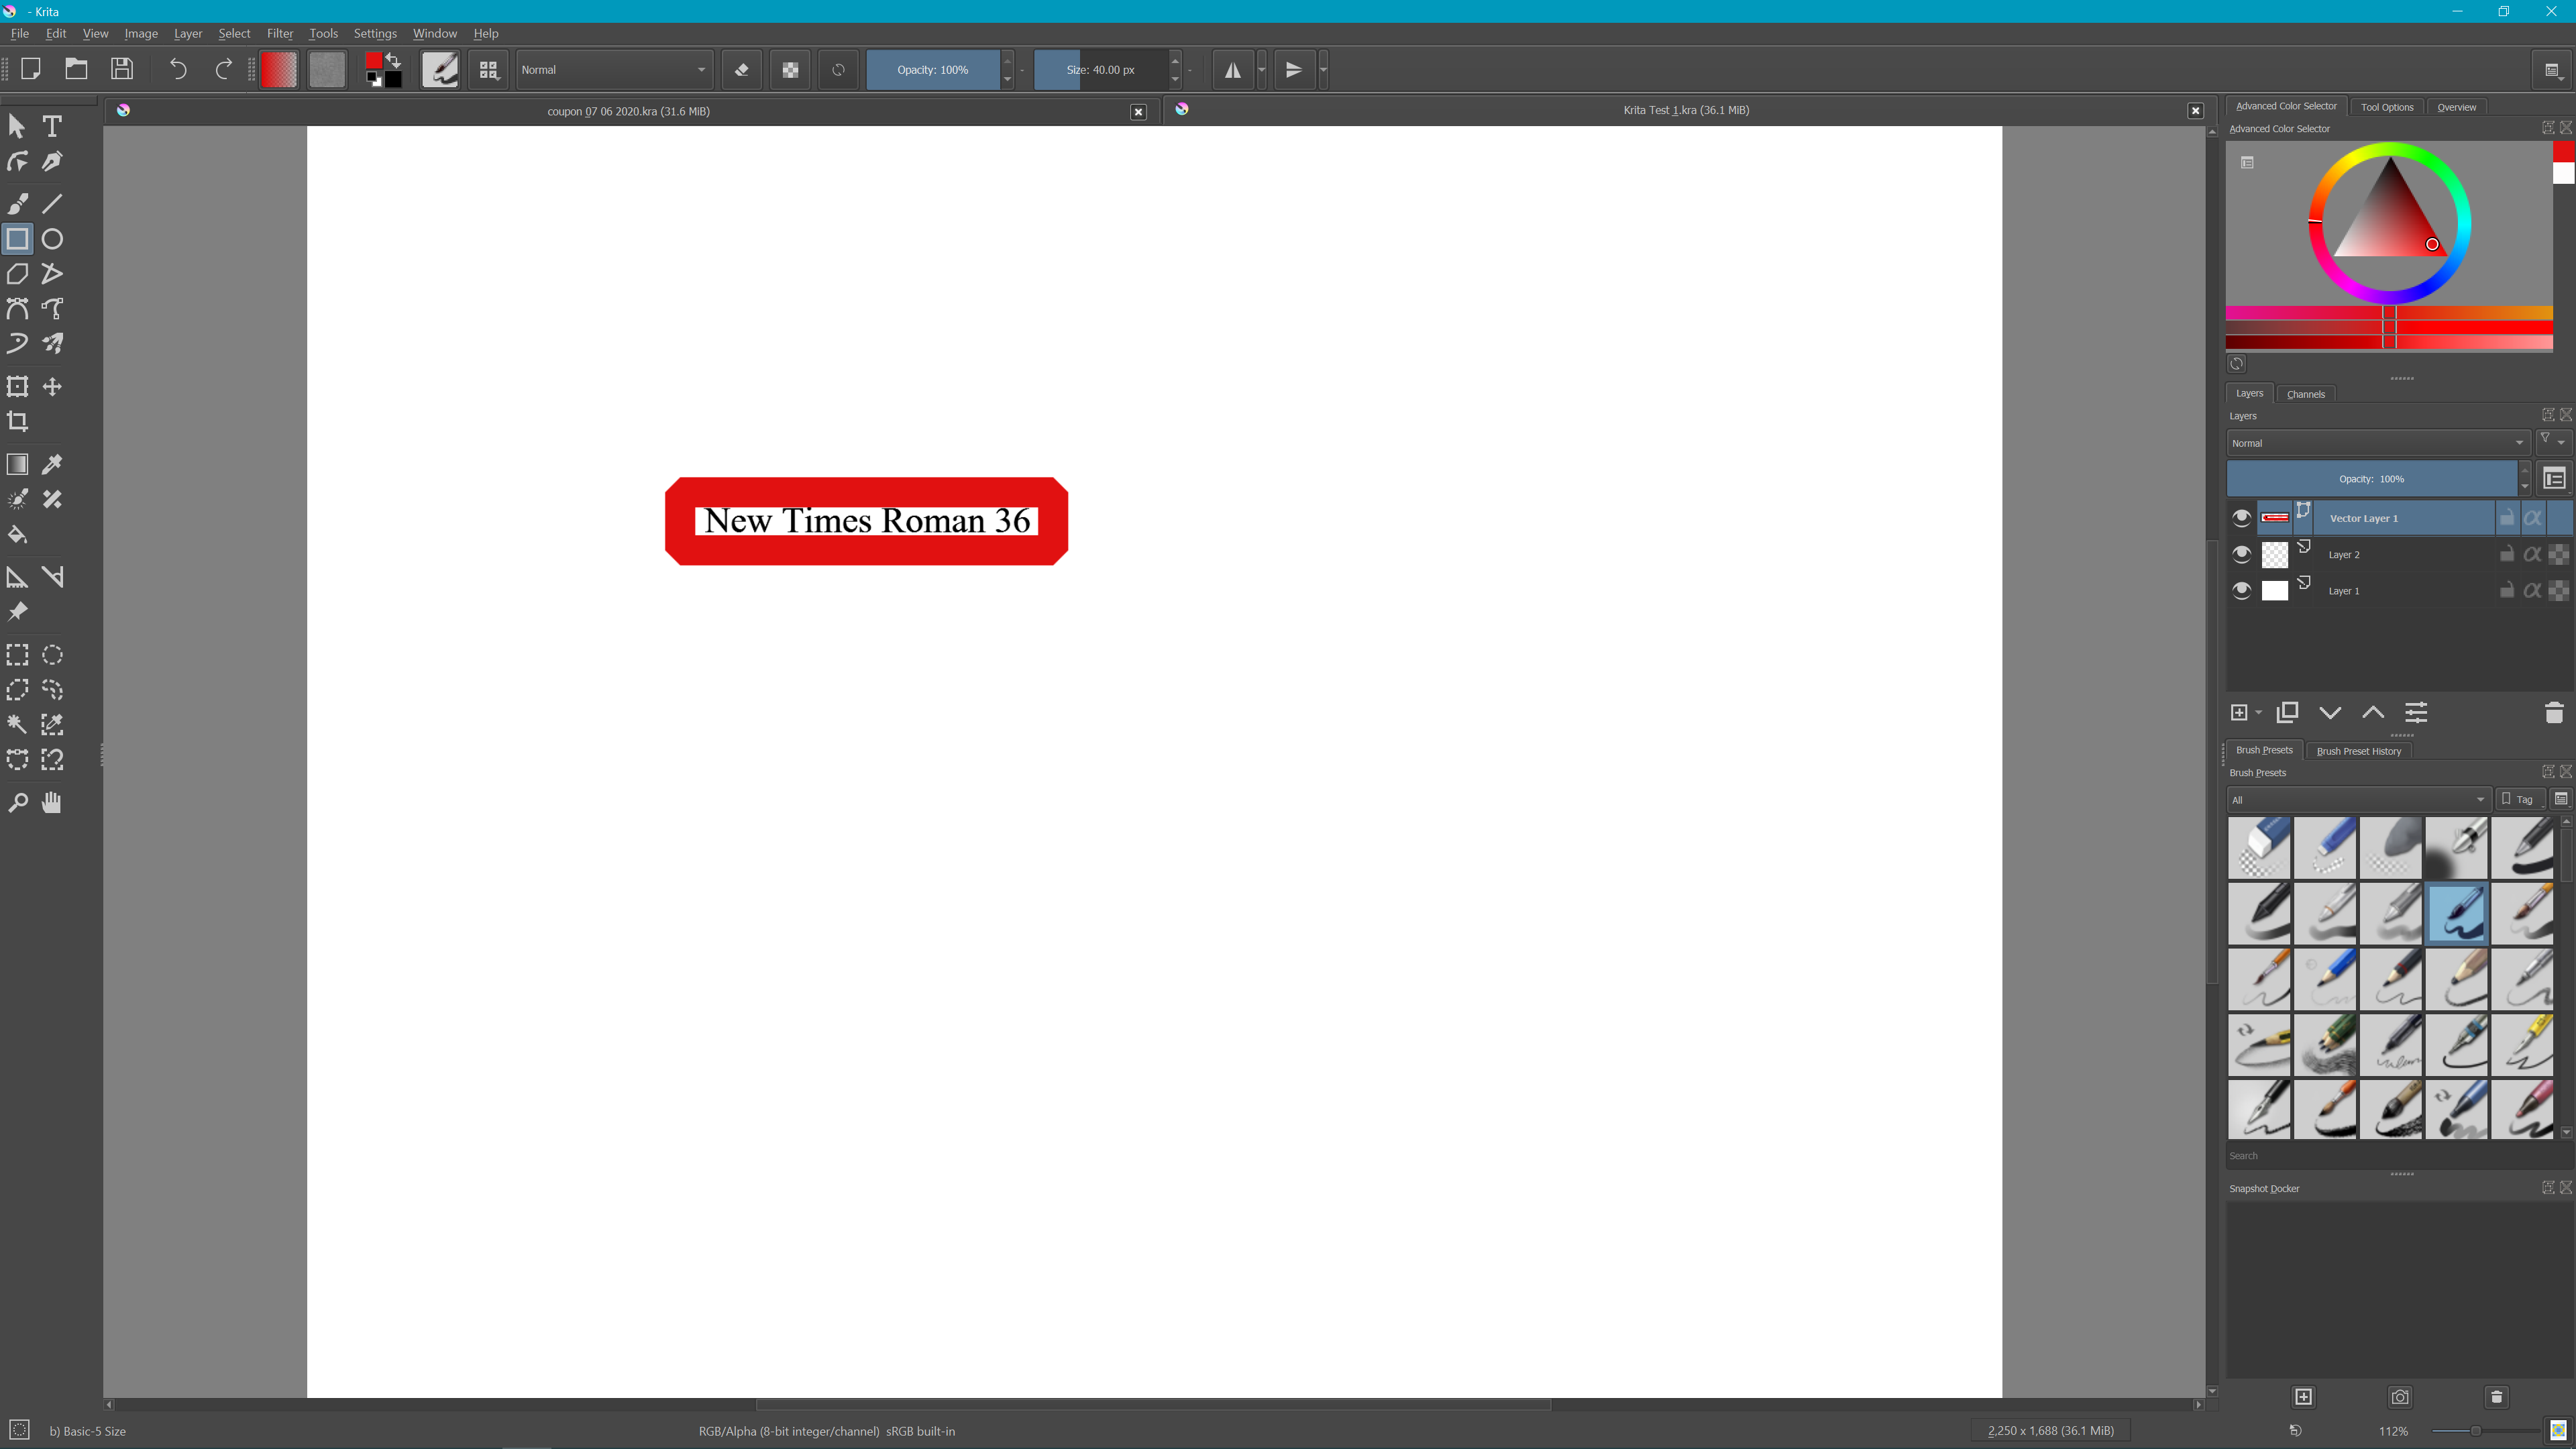Delete layer with trash icon
Viewport: 2576px width, 1449px height.
[x=2553, y=712]
